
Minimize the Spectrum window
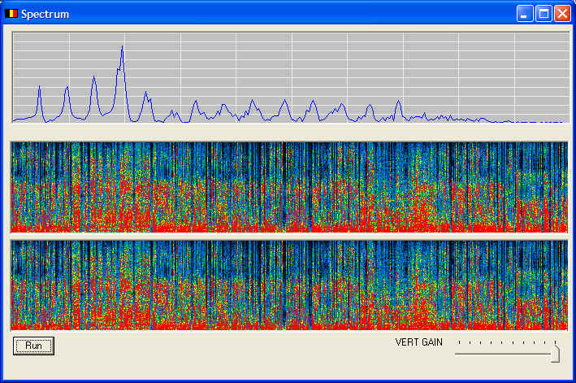[x=525, y=14]
